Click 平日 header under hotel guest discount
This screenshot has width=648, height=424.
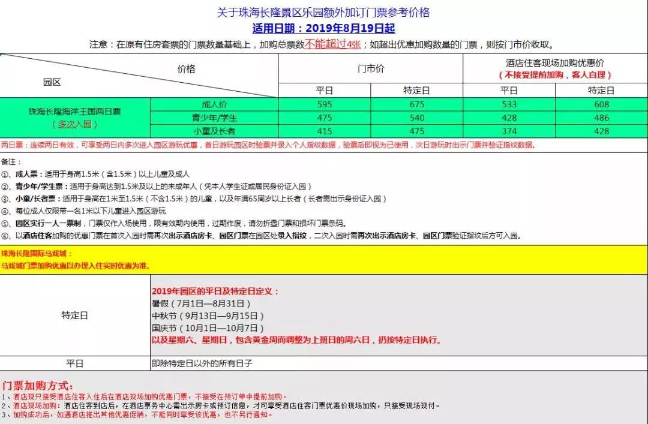click(509, 91)
